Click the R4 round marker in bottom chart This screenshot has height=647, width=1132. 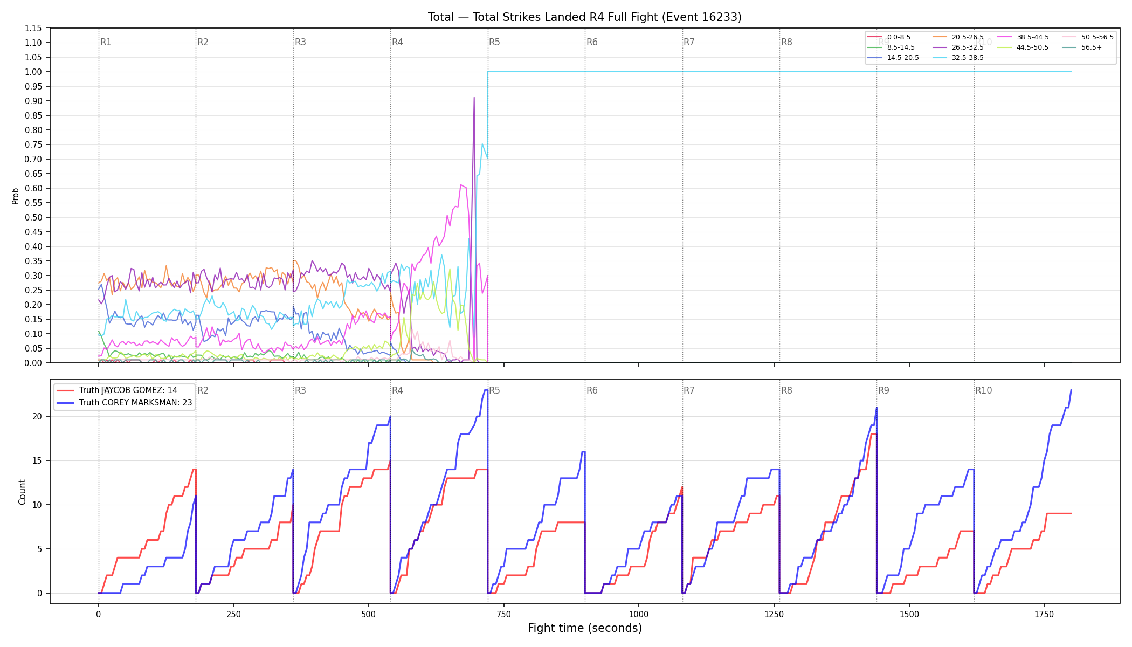397,390
